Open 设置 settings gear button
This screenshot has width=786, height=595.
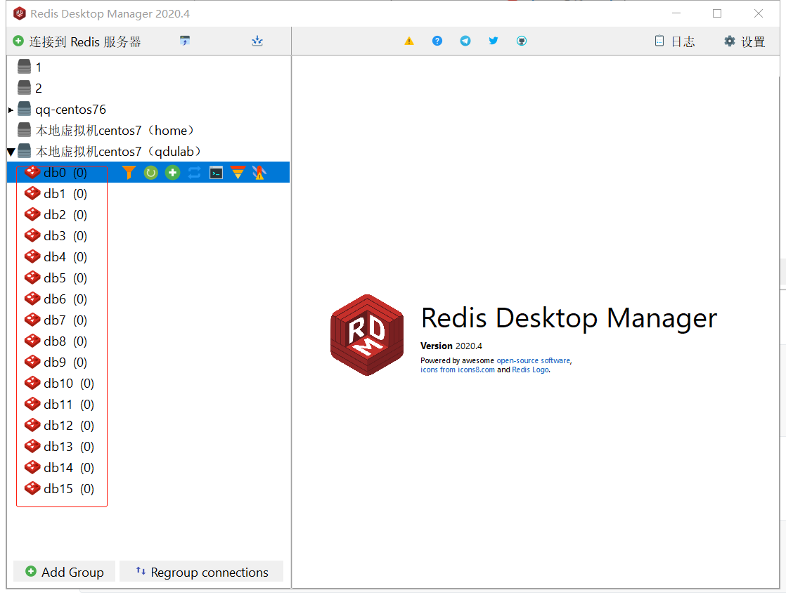(x=745, y=41)
